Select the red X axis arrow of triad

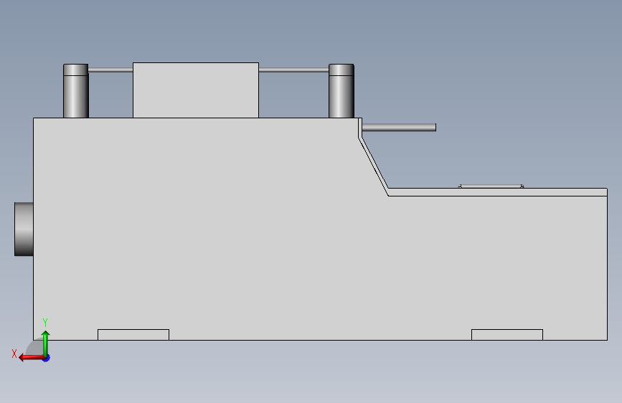point(31,358)
